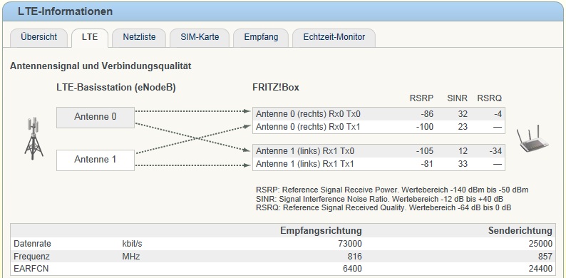This screenshot has width=566, height=278.
Task: Click the Empfangsrichtung column header
Action: point(321,231)
